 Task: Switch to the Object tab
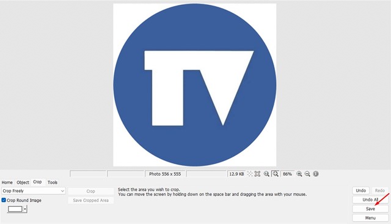[x=23, y=182]
